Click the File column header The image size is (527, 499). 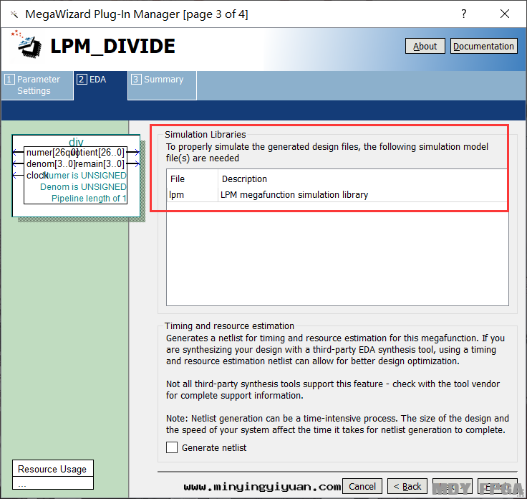click(x=178, y=179)
